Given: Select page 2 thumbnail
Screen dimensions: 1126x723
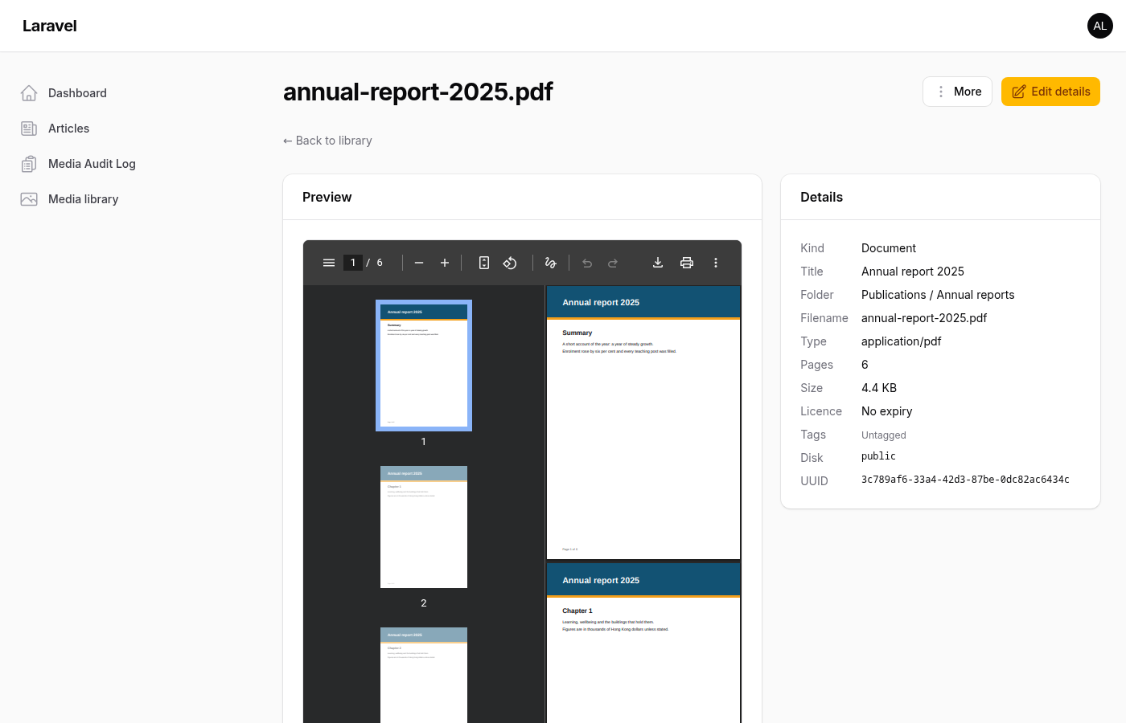Looking at the screenshot, I should (424, 527).
